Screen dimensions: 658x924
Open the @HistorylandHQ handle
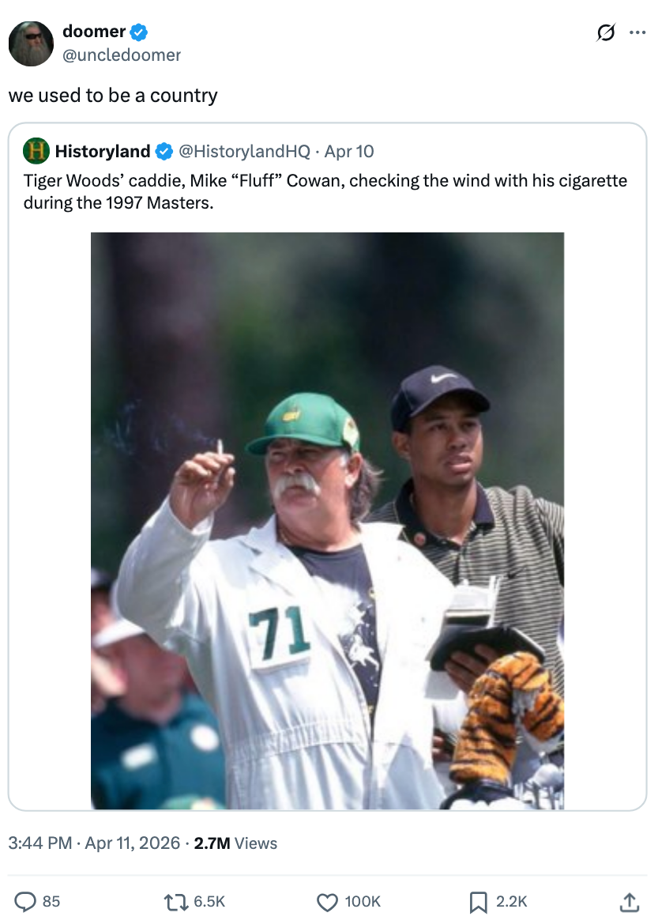pyautogui.click(x=245, y=151)
